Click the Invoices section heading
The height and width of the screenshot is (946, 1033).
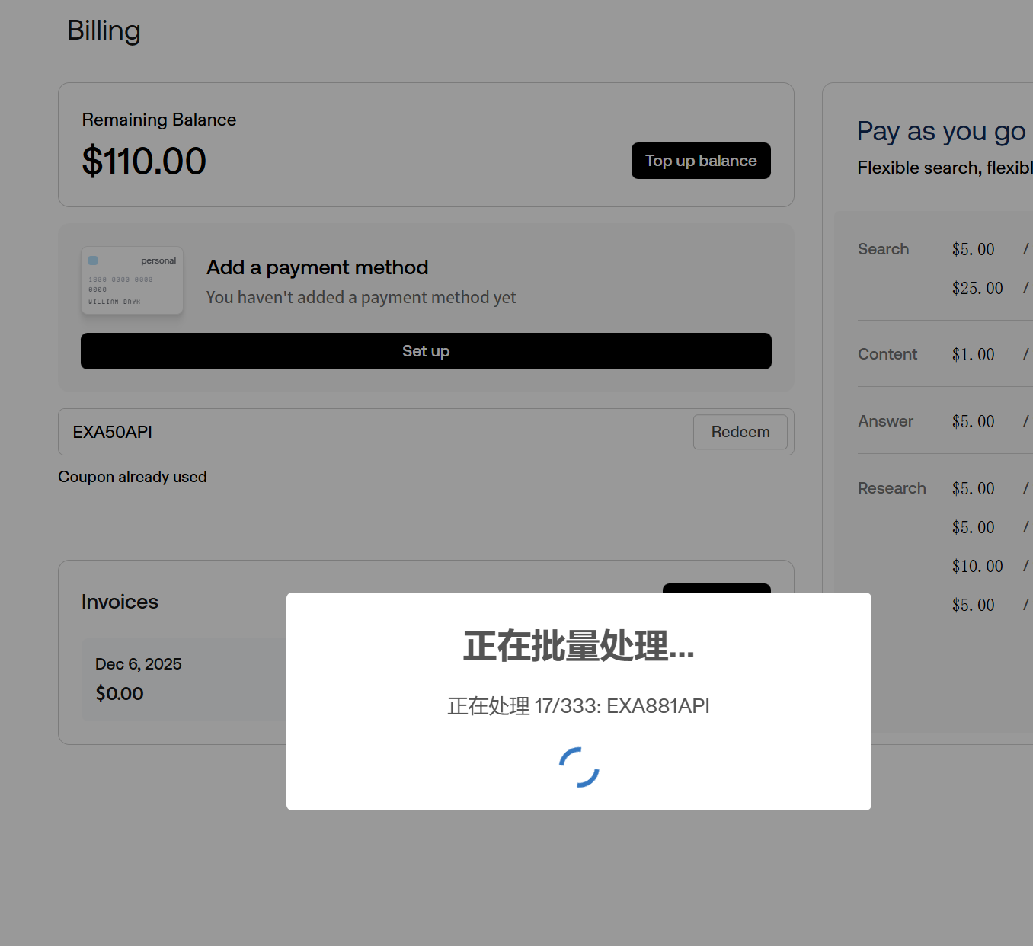120,602
